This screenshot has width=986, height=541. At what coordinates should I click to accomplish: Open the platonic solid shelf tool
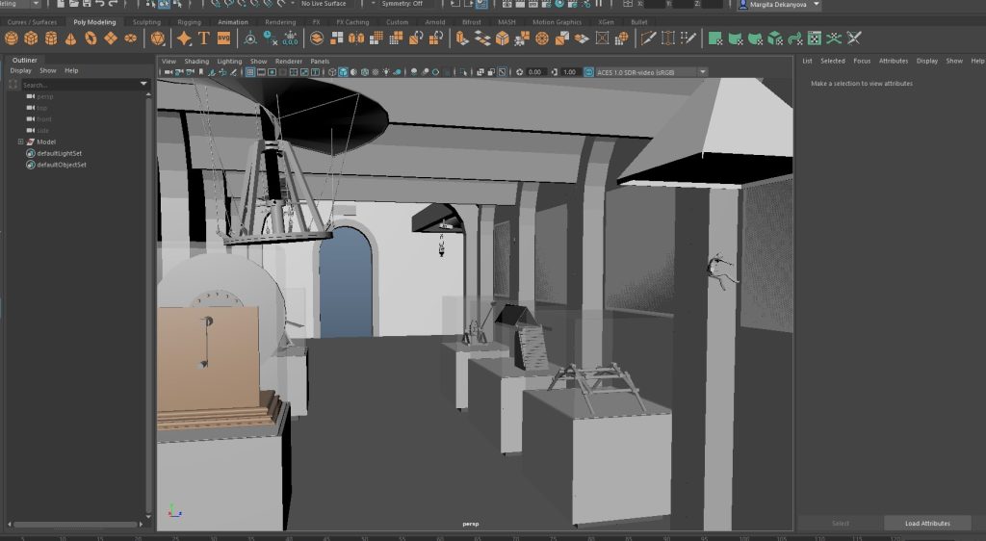click(158, 39)
